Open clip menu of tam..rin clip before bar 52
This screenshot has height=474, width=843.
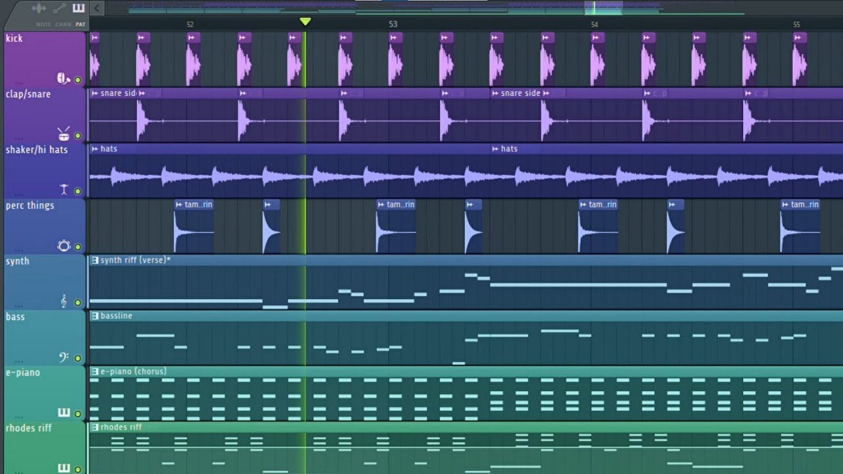click(x=178, y=205)
